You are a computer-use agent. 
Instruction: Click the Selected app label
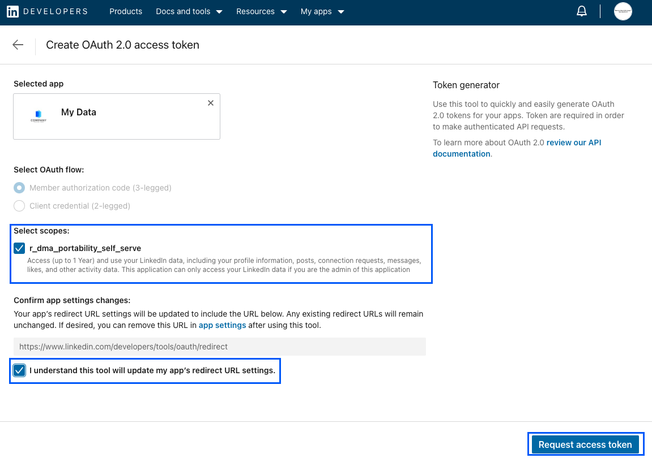[39, 84]
